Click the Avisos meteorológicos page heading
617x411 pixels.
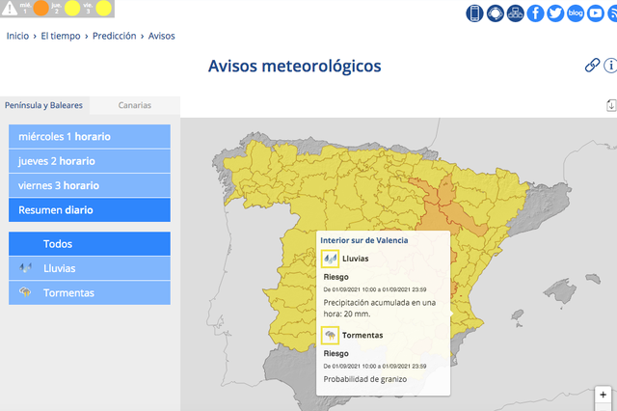click(x=294, y=66)
